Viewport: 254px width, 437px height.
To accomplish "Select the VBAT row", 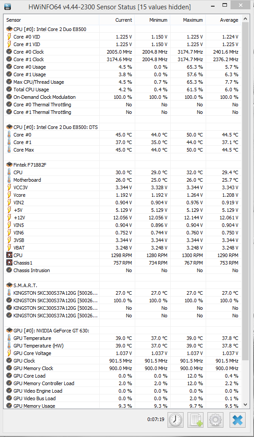I will tap(123, 247).
